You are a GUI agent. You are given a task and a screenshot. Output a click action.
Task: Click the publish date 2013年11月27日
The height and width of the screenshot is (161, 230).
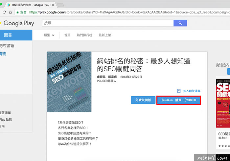[x=131, y=77]
